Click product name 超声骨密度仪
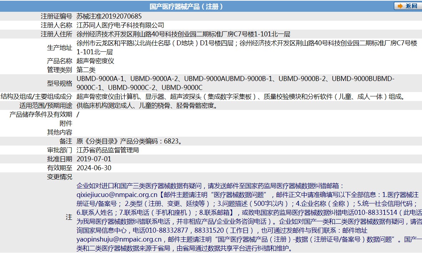The width and height of the screenshot is (422, 253). (95, 61)
